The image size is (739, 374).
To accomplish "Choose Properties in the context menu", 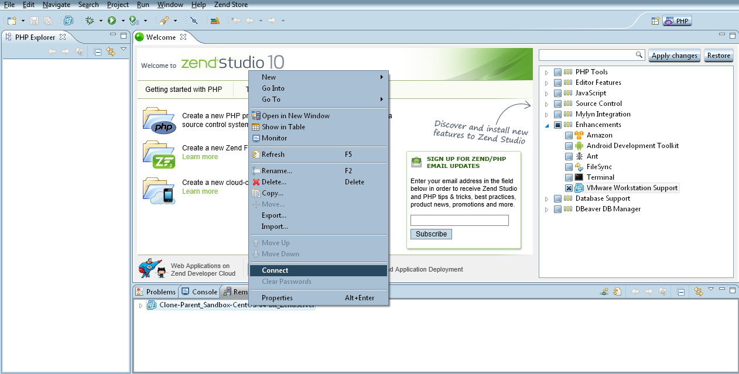I will point(319,298).
